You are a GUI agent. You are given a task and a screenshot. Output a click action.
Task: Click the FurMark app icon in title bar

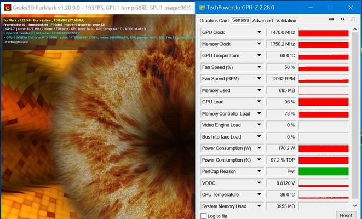click(7, 8)
